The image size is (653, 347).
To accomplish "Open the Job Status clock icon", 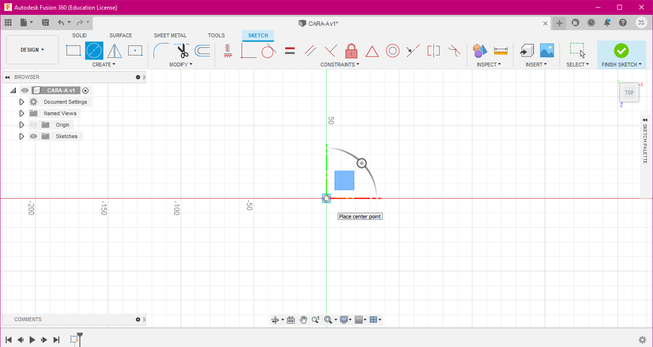I will point(591,22).
